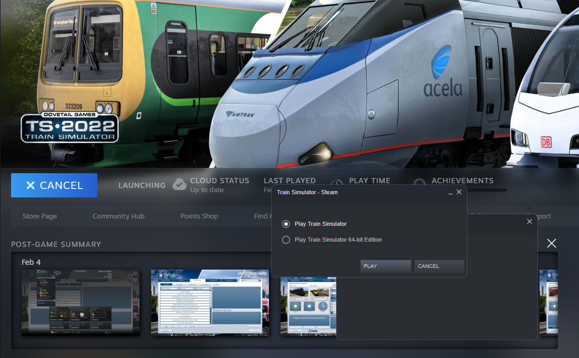The width and height of the screenshot is (579, 358).
Task: Select Play Train Simulator radio option
Action: (x=286, y=224)
